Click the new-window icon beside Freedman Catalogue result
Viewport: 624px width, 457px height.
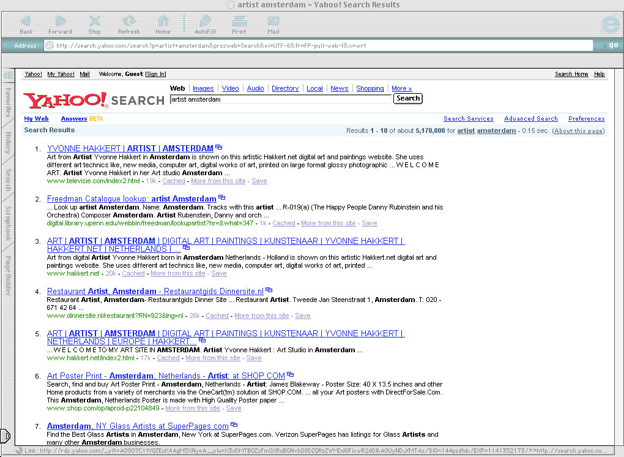point(221,198)
